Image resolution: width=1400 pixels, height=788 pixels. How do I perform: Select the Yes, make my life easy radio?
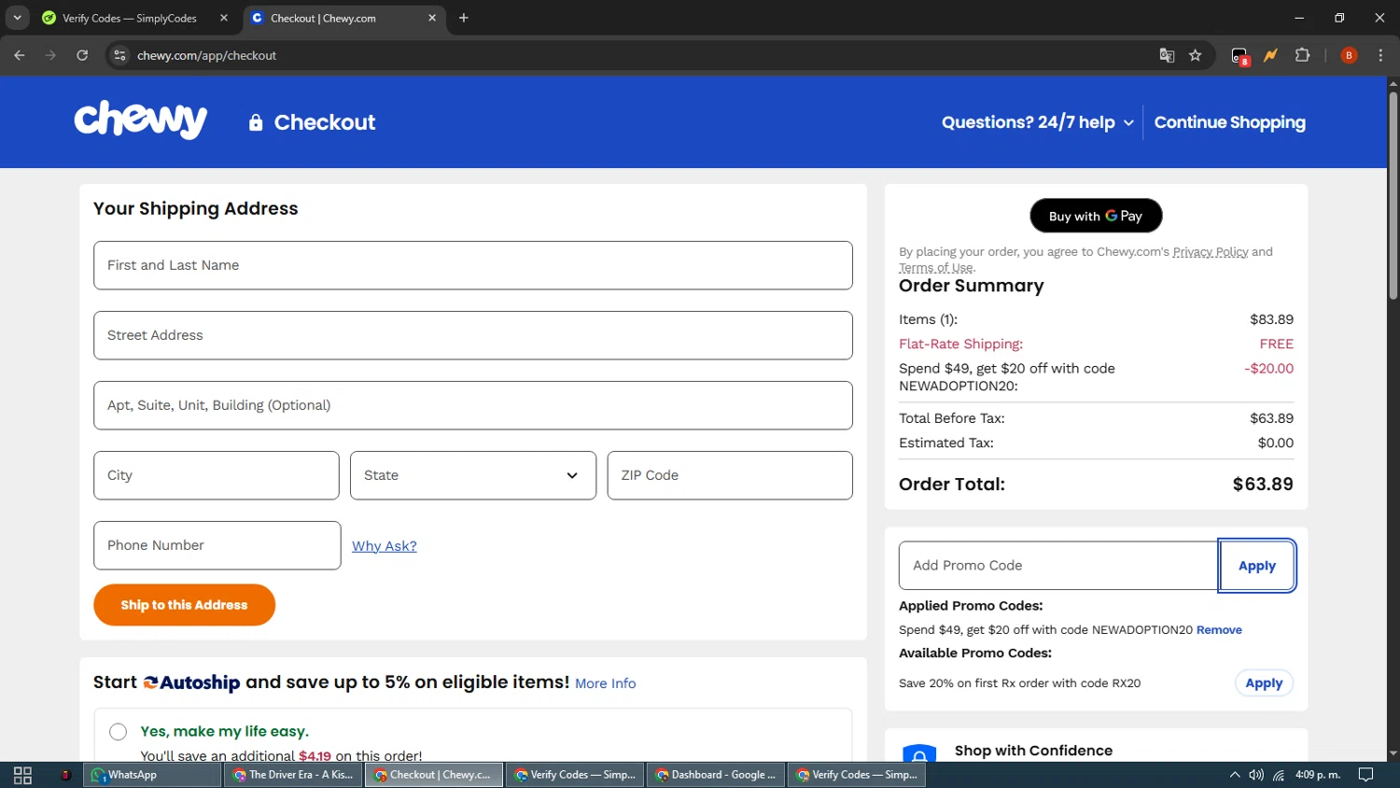pyautogui.click(x=118, y=731)
